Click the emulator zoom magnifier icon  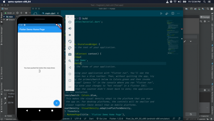[x=70, y=61]
